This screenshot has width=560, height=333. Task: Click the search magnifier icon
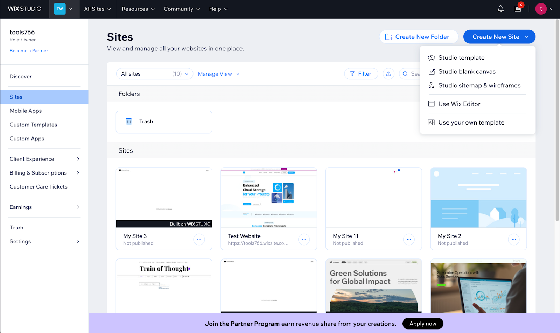click(x=405, y=74)
